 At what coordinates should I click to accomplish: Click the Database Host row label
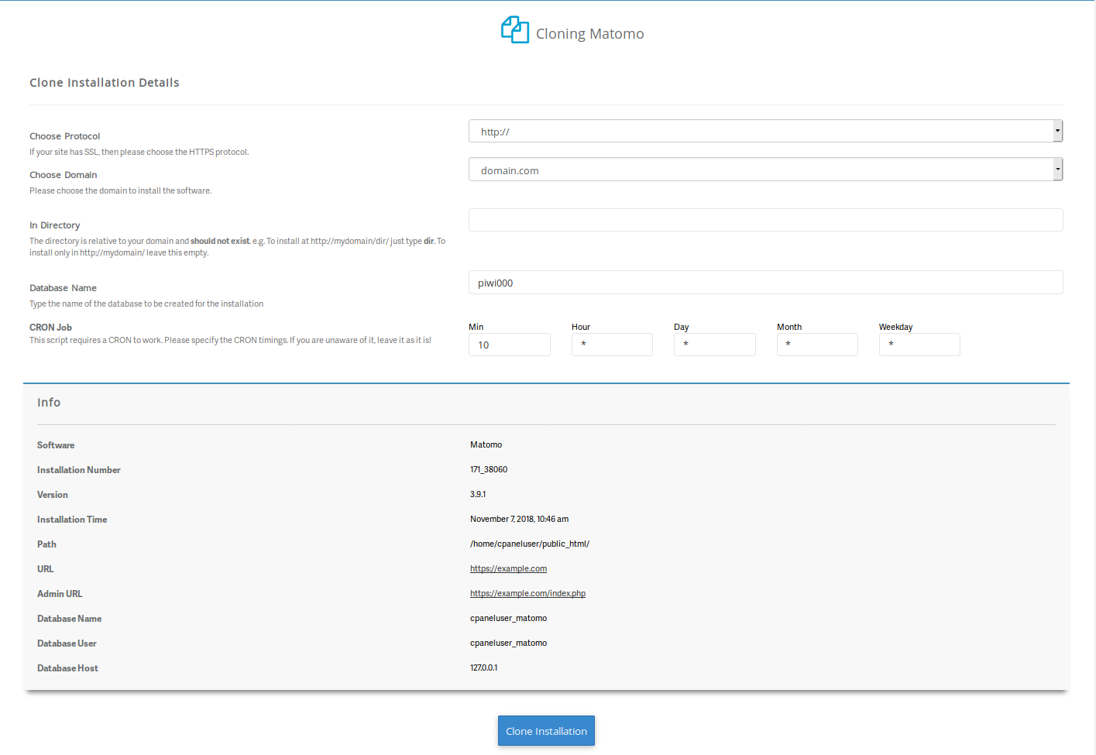click(67, 668)
